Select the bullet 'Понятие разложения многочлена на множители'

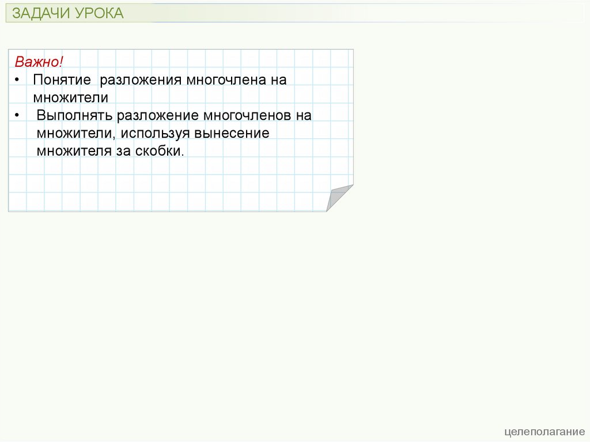(x=160, y=89)
